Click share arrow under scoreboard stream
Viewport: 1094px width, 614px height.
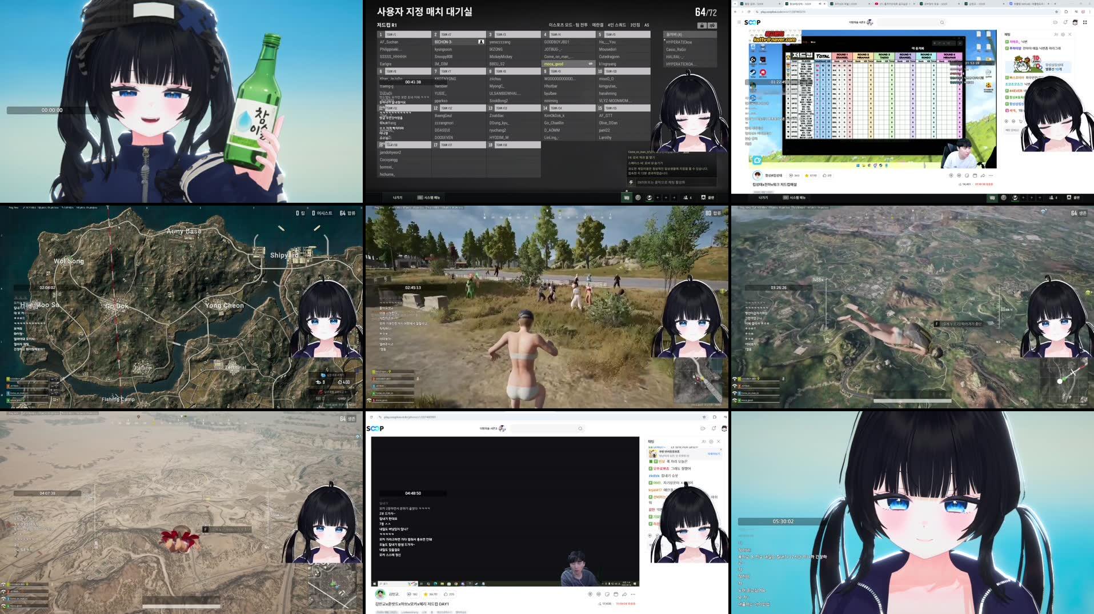[x=983, y=175]
